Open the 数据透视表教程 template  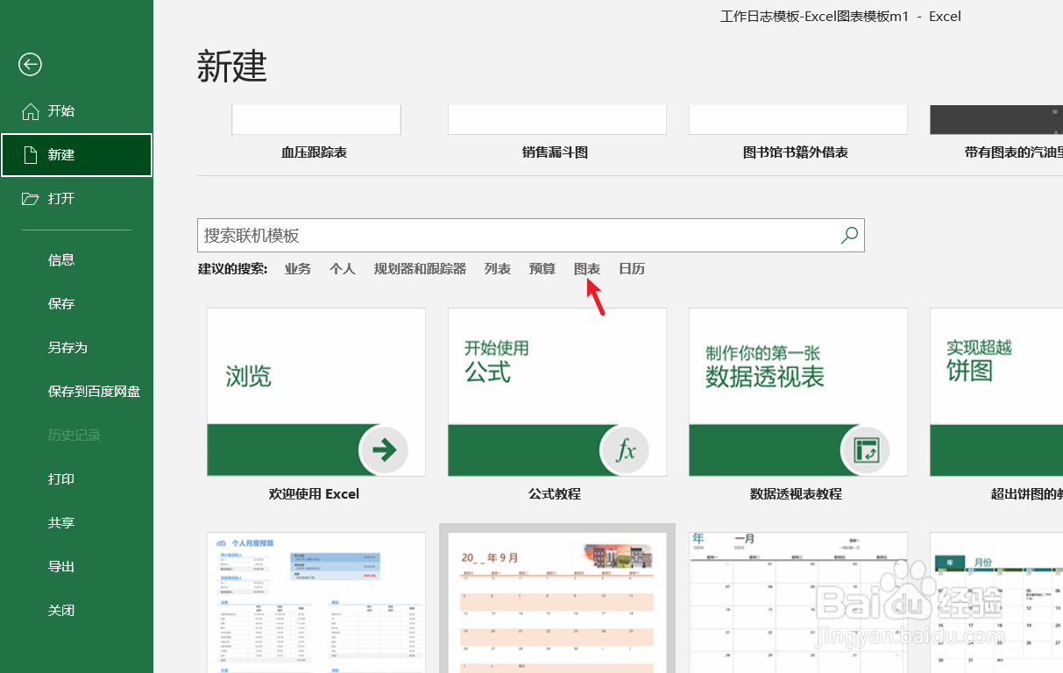coord(798,392)
